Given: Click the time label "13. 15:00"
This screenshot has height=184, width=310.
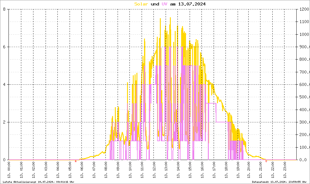Looking at the screenshot, I should tap(190, 170).
